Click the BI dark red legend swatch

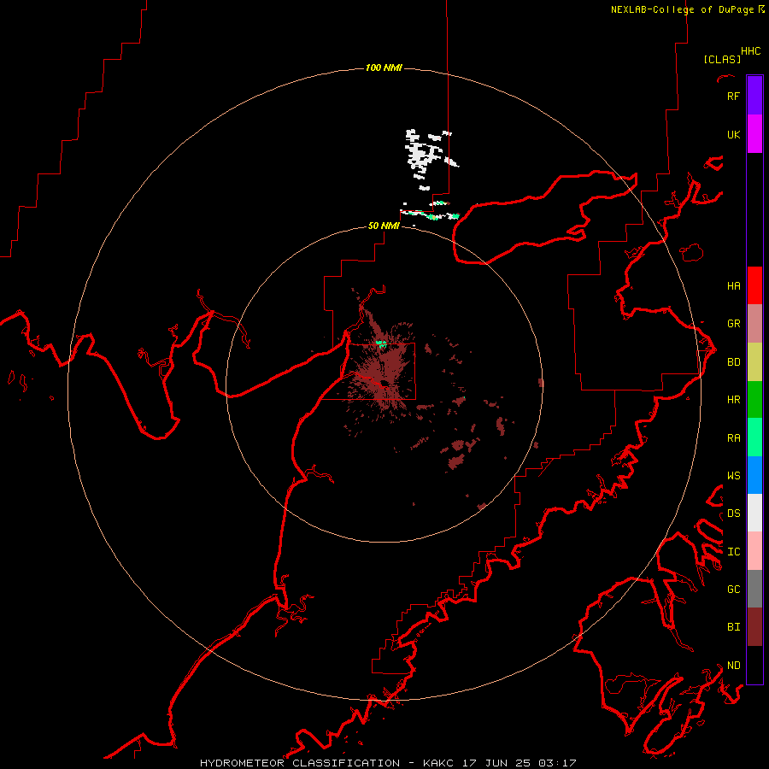[x=754, y=627]
